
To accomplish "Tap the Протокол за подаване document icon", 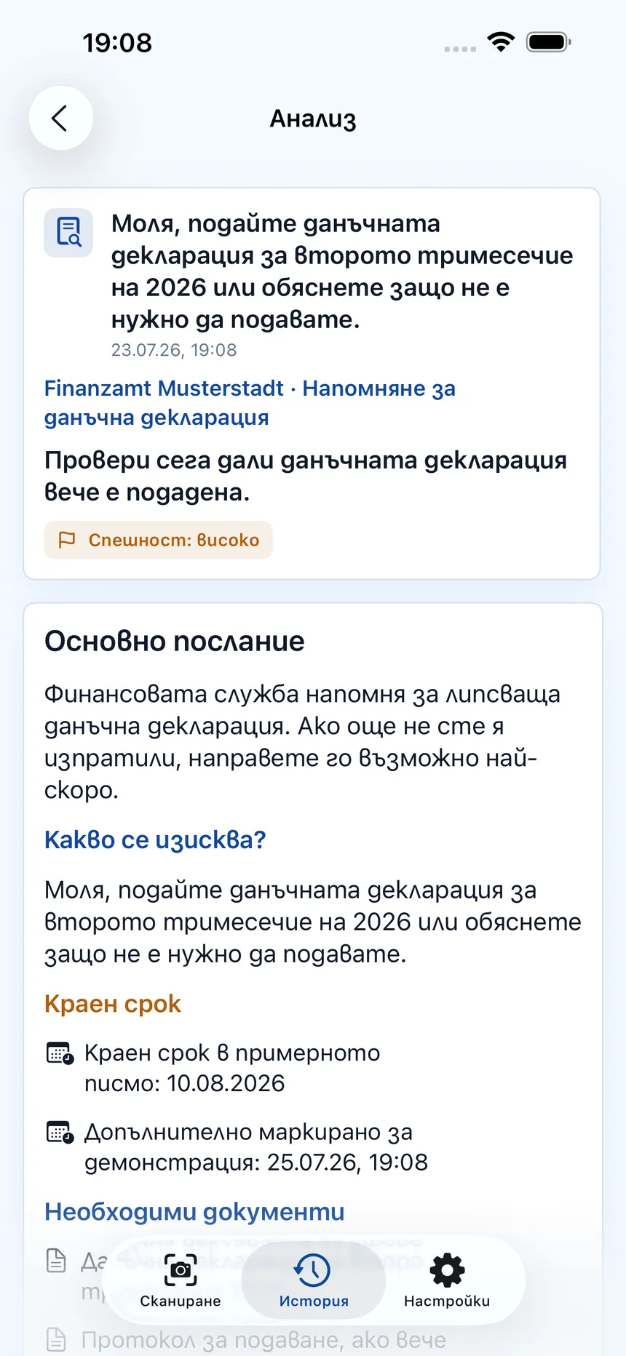I will (56, 1339).
